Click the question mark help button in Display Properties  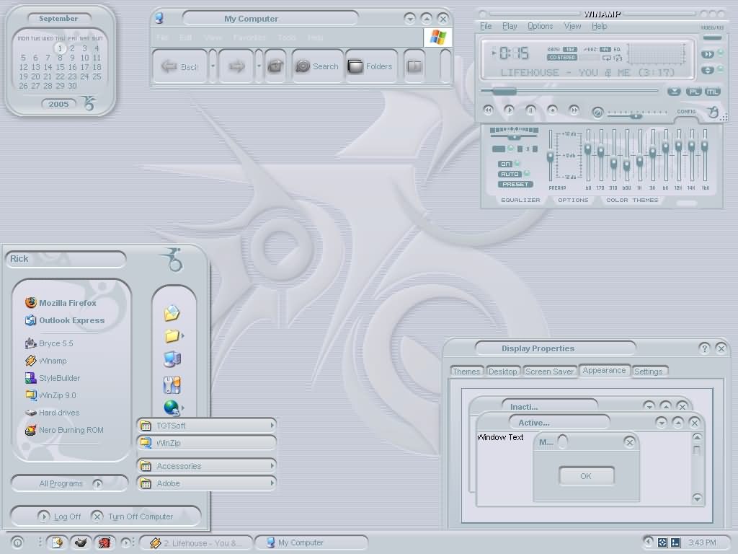click(x=704, y=348)
